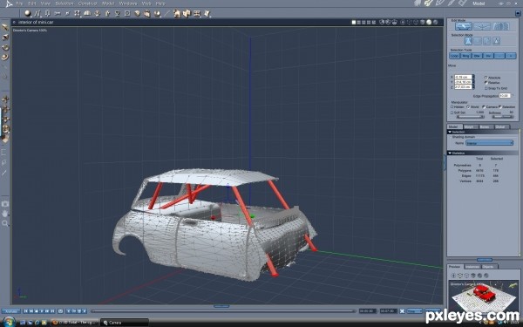Click the first Edit Mode button
The image size is (523, 327).
coord(464,26)
